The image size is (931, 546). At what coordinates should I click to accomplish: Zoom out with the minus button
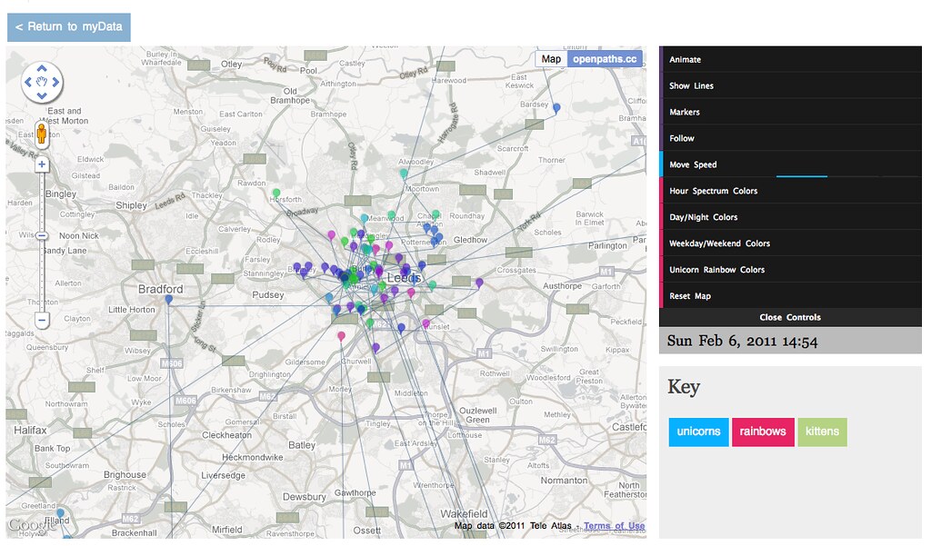(42, 321)
